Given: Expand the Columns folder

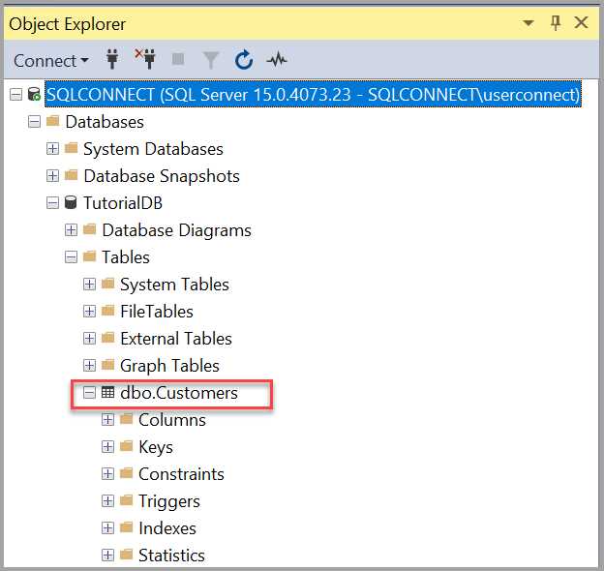Looking at the screenshot, I should pos(107,420).
